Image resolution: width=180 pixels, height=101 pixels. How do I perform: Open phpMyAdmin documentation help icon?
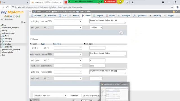(x=11, y=17)
